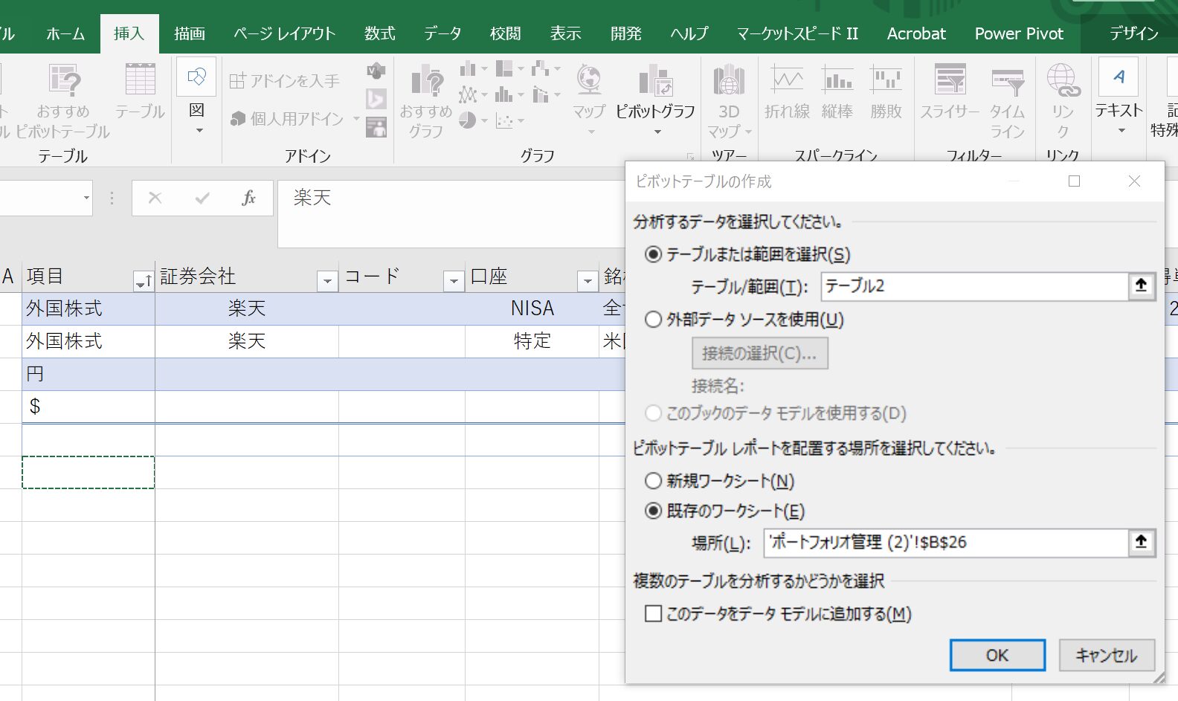This screenshot has height=701, width=1178.
Task: Insert a table with the テーブル icon
Action: [x=140, y=80]
